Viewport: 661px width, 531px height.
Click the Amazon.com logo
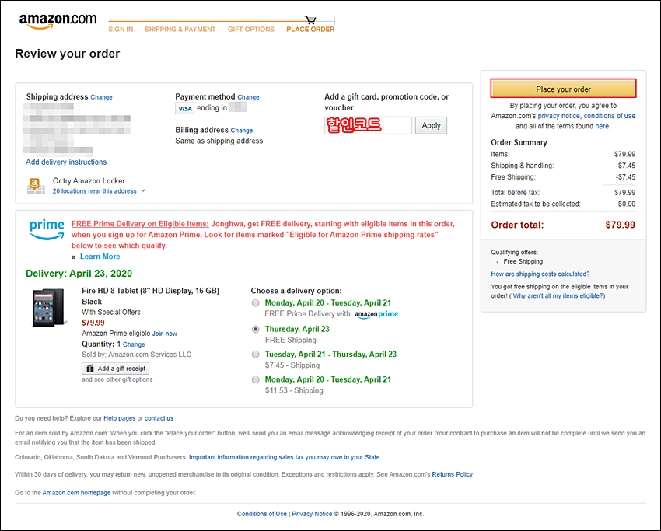point(58,21)
